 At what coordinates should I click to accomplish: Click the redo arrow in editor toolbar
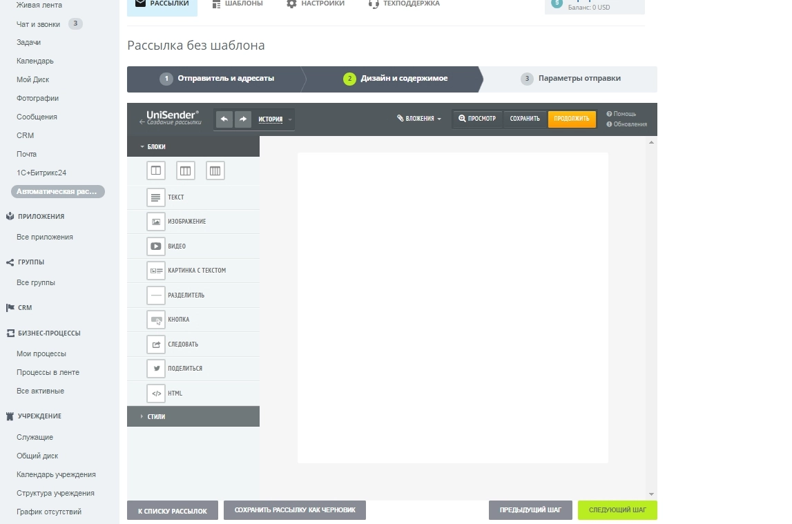[x=243, y=119]
